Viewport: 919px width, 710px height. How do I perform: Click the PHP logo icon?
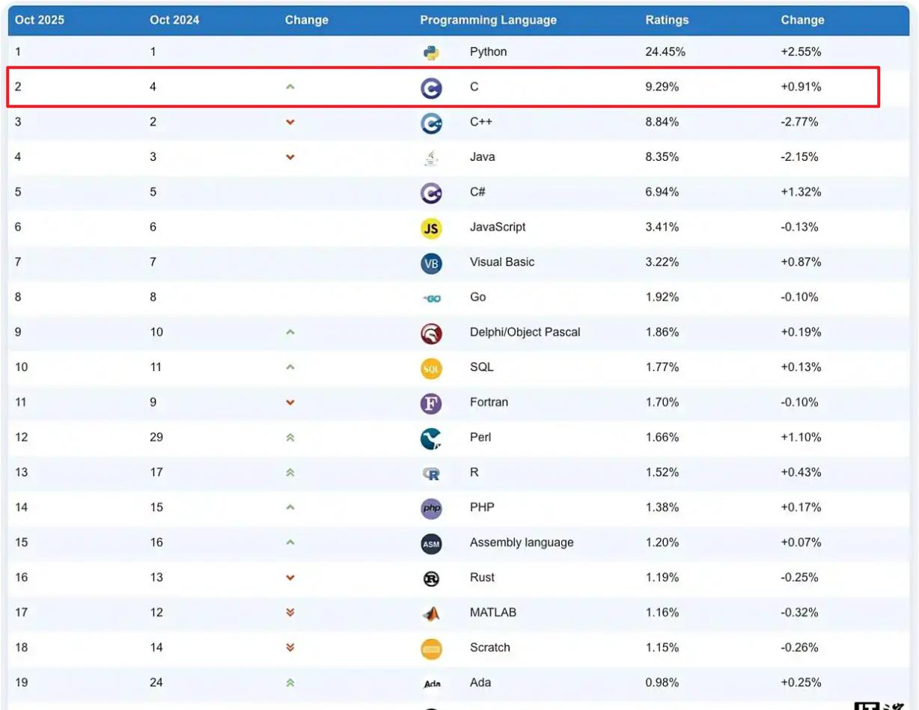pyautogui.click(x=431, y=508)
